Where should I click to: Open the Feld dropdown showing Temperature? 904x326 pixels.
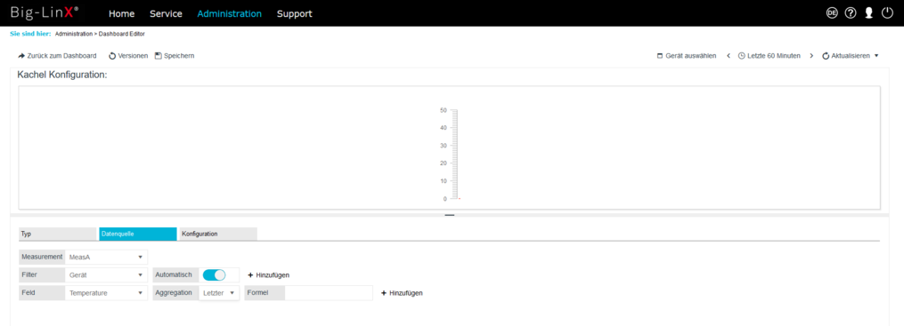coord(106,292)
